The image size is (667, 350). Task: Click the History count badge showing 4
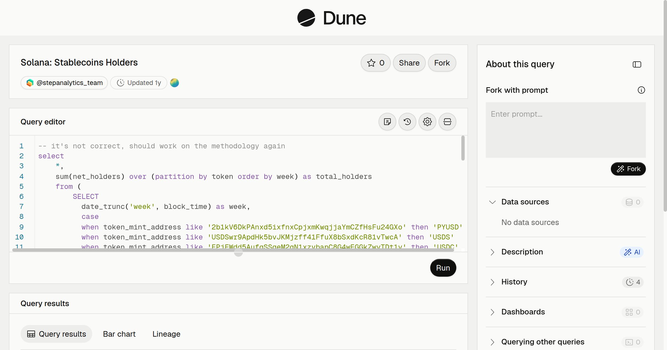[633, 282]
